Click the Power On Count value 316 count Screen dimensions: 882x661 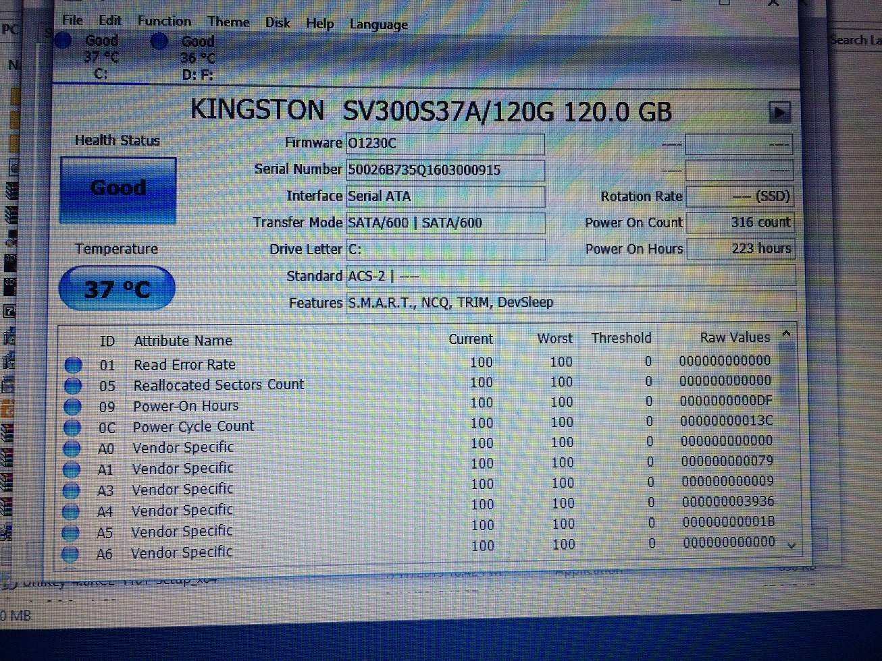[740, 223]
